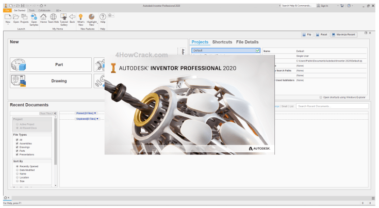Open the ribbon display options dropdown
This screenshot has width=379, height=208.
58,10
